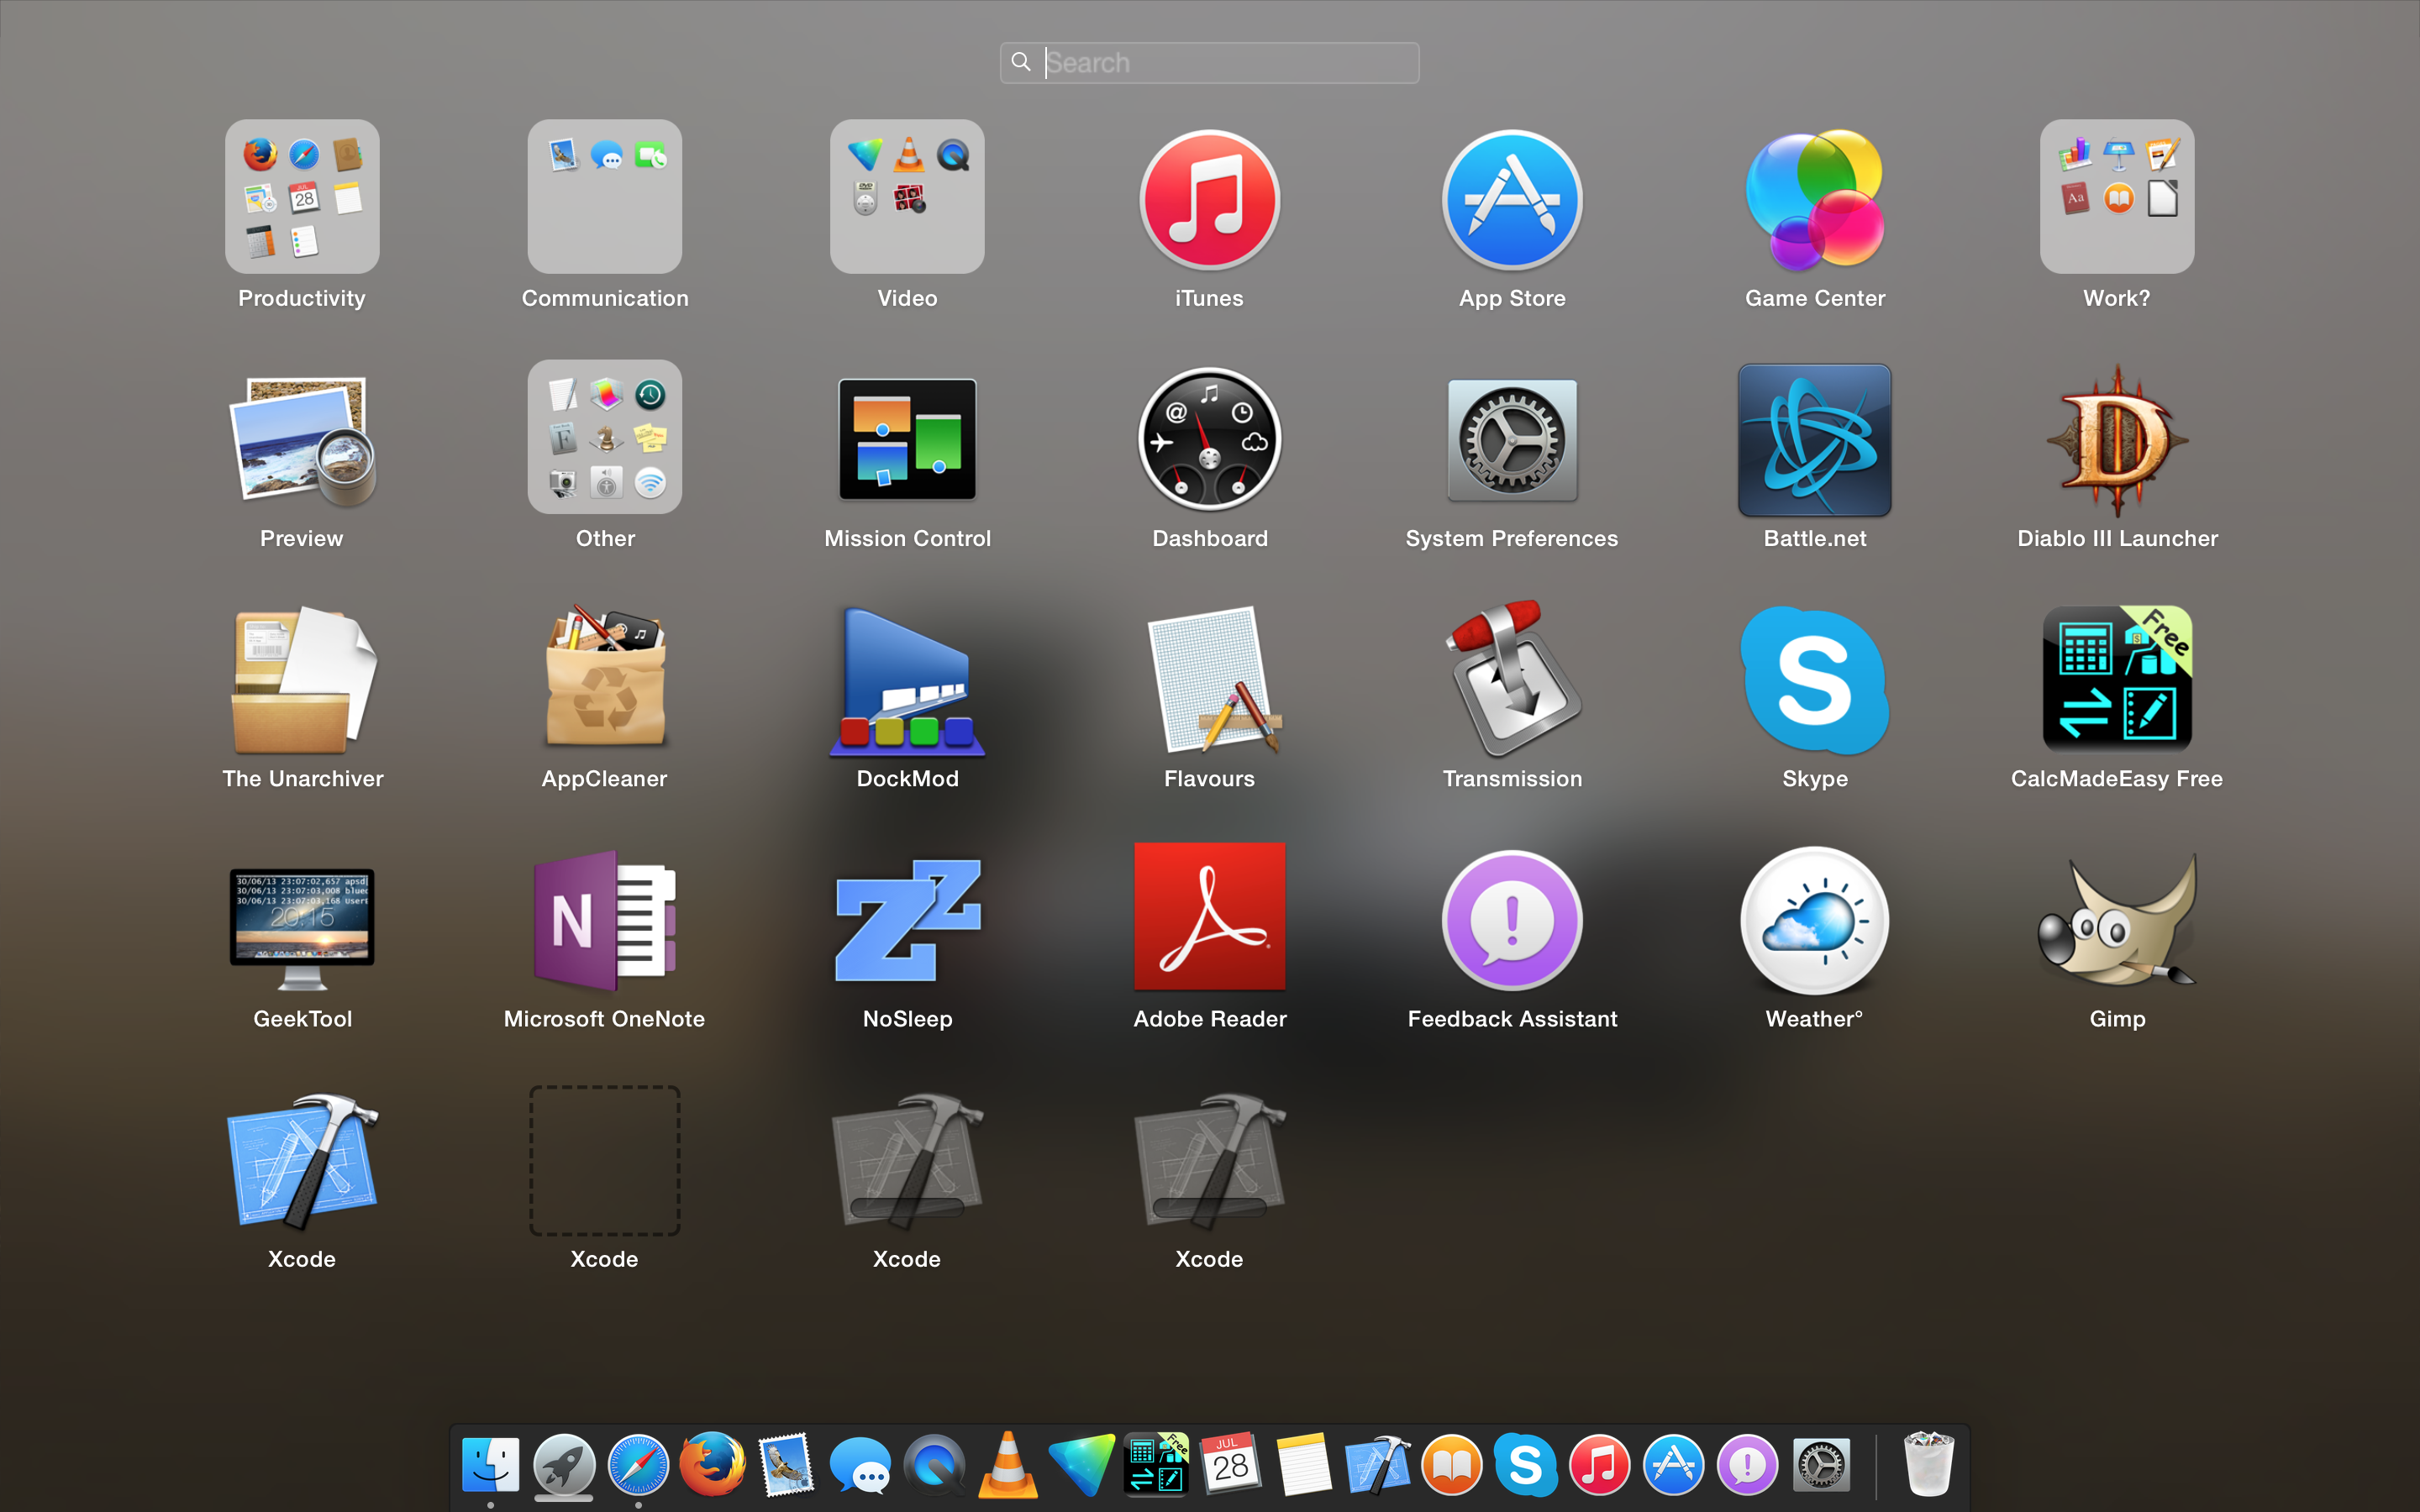2420x1512 pixels.
Task: Launch Xcode from the Dock
Action: coord(1378,1465)
